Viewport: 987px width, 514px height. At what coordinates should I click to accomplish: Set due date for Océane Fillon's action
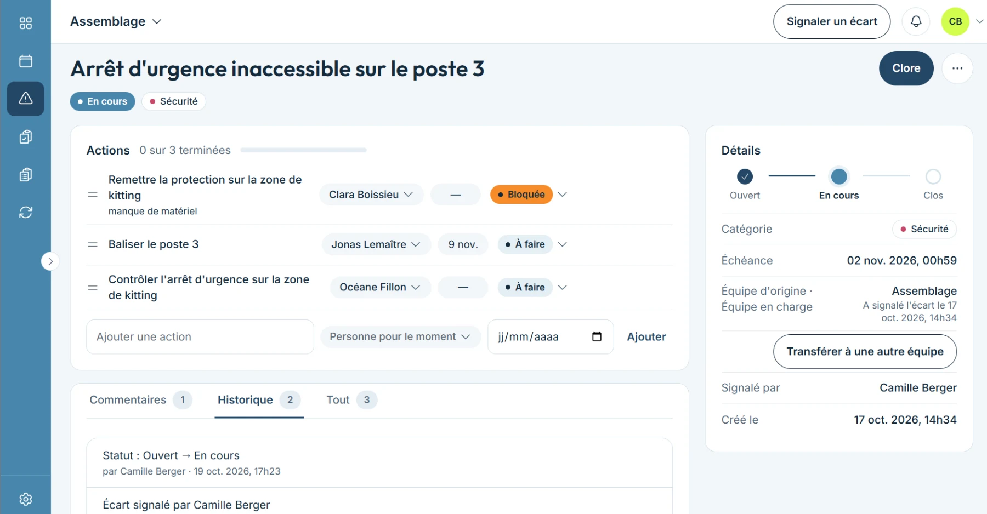pos(463,287)
